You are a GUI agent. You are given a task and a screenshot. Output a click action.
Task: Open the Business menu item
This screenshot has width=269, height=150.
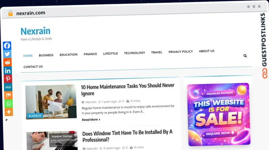click(46, 55)
